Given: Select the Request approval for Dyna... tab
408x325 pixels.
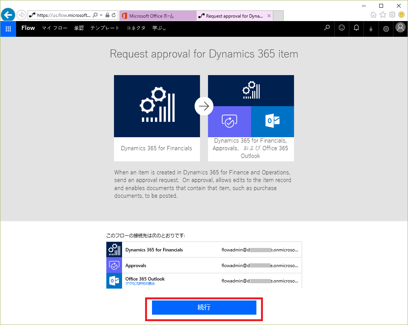Looking at the screenshot, I should coord(235,16).
